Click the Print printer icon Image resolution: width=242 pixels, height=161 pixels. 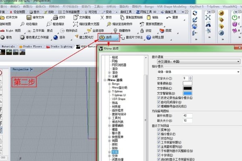[55, 17]
